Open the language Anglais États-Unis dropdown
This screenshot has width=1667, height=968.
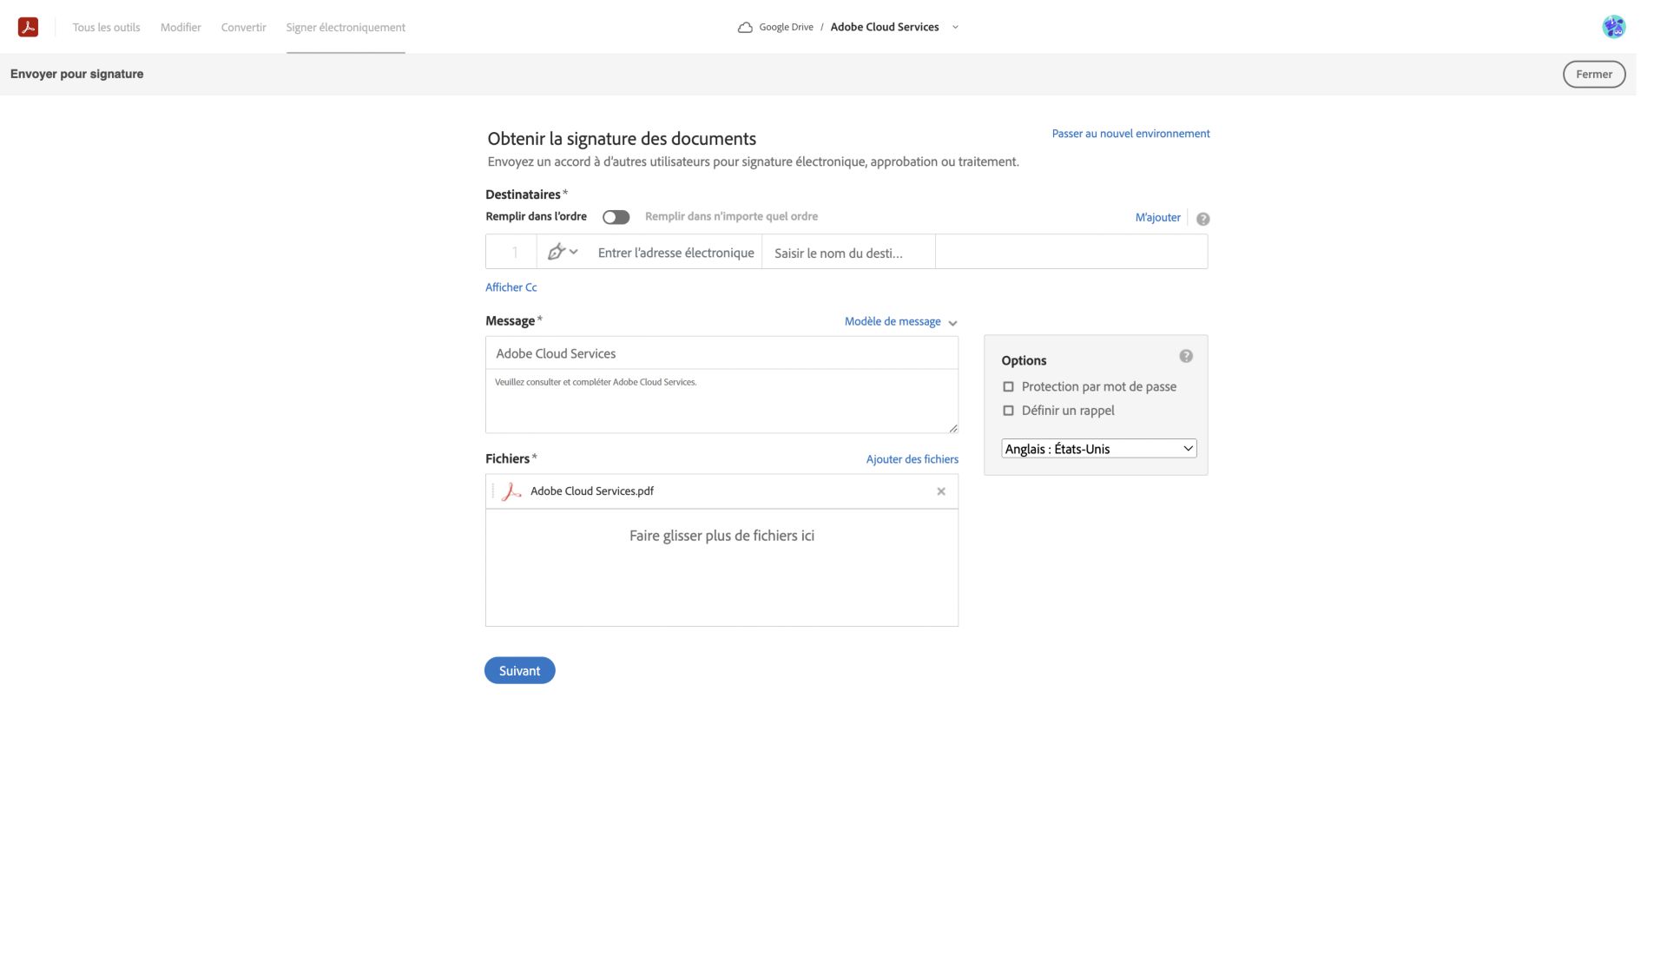1098,447
